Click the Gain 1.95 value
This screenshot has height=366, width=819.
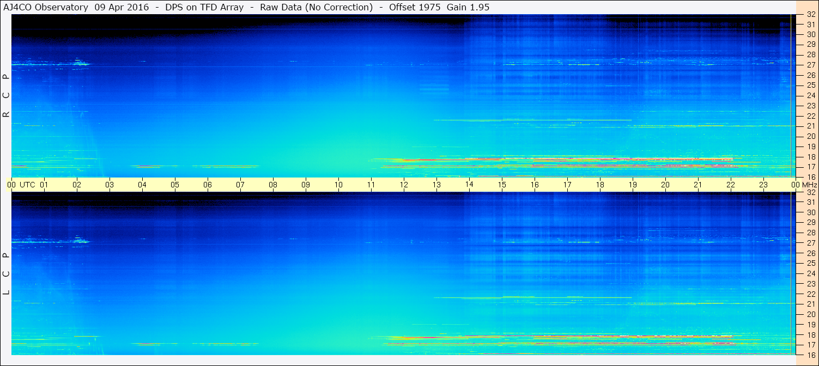point(468,8)
